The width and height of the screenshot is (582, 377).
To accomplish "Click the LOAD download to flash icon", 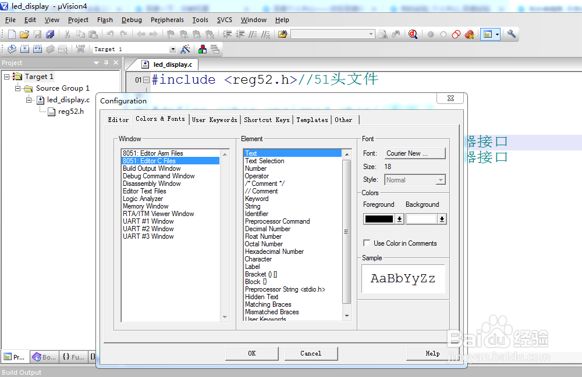I will coord(80,49).
